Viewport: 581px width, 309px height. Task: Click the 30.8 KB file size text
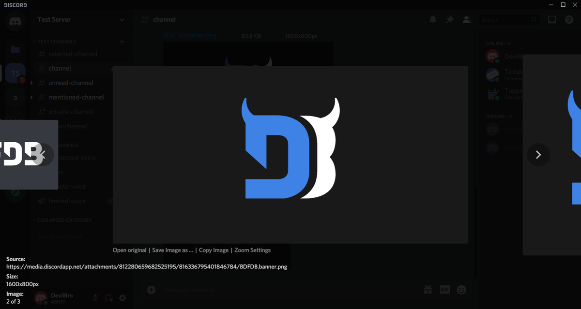tap(251, 35)
